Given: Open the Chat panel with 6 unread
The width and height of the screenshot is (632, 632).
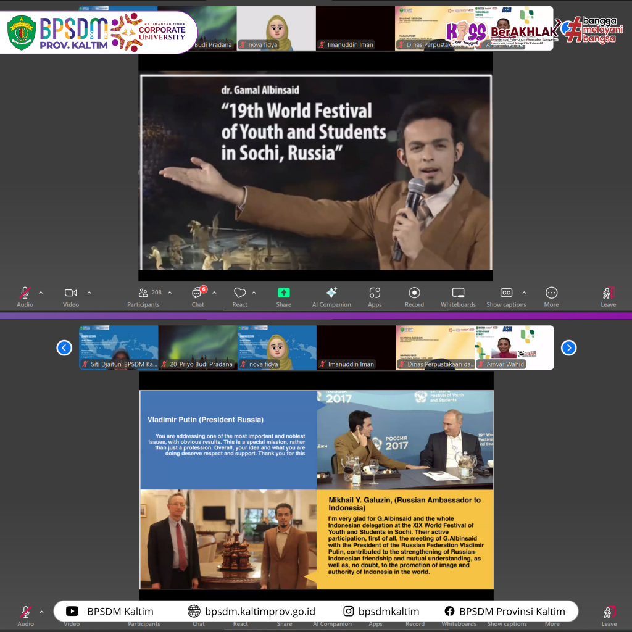Looking at the screenshot, I should [x=198, y=297].
